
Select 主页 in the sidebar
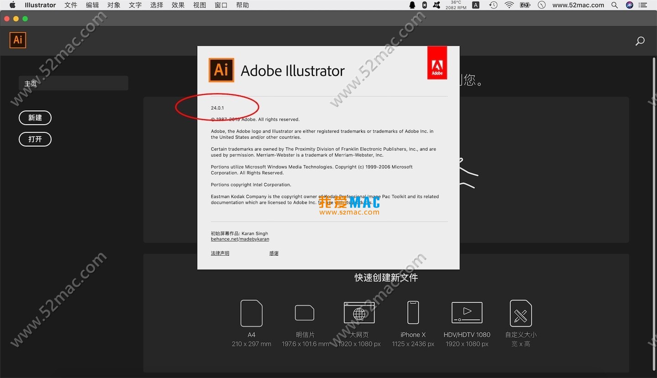coord(31,83)
